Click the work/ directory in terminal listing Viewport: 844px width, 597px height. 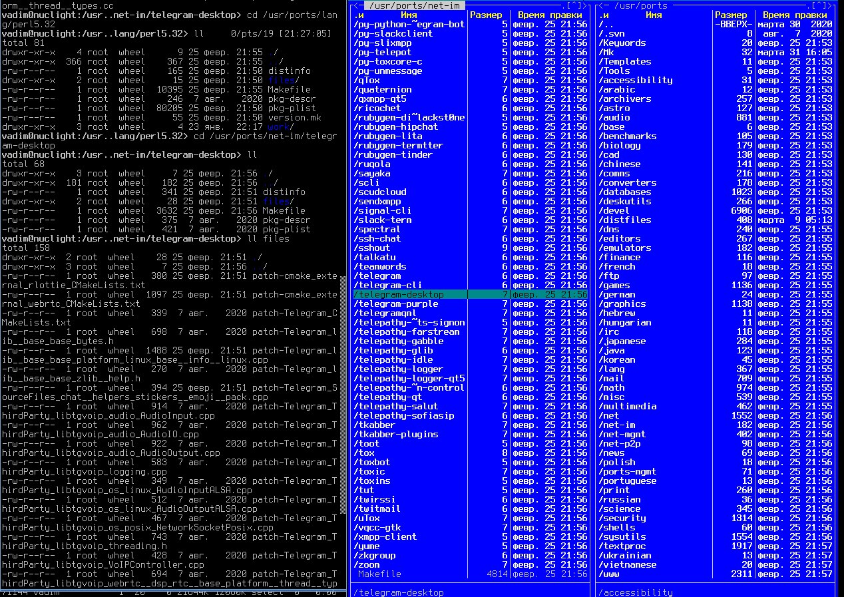tap(281, 126)
